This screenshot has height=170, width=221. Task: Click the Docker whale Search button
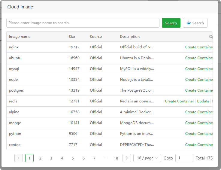coord(195,23)
